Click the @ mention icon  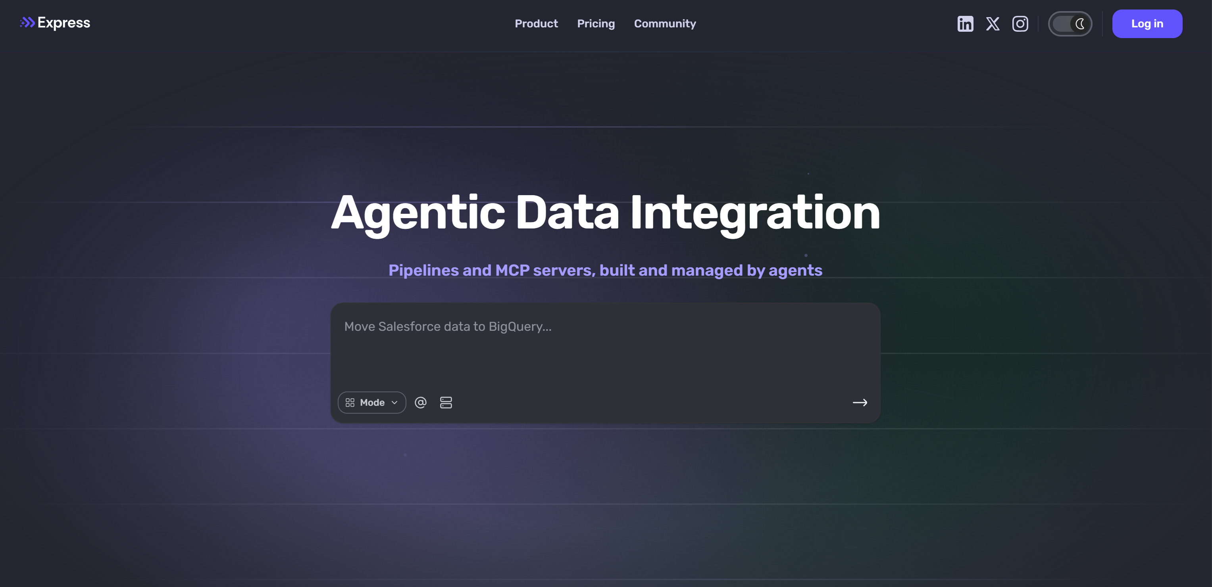[421, 402]
